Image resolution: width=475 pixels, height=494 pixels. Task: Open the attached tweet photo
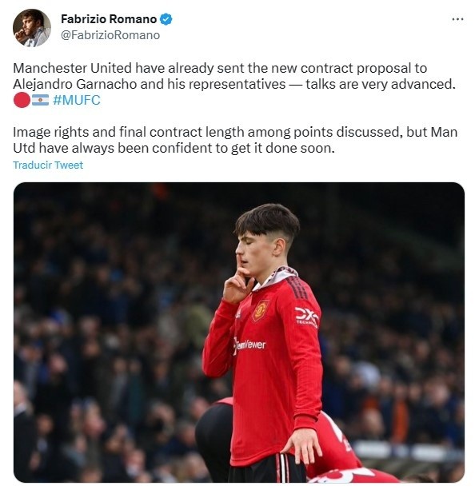(x=238, y=332)
